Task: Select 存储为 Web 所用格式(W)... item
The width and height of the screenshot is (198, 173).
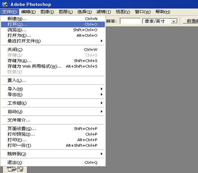Action: (53, 66)
